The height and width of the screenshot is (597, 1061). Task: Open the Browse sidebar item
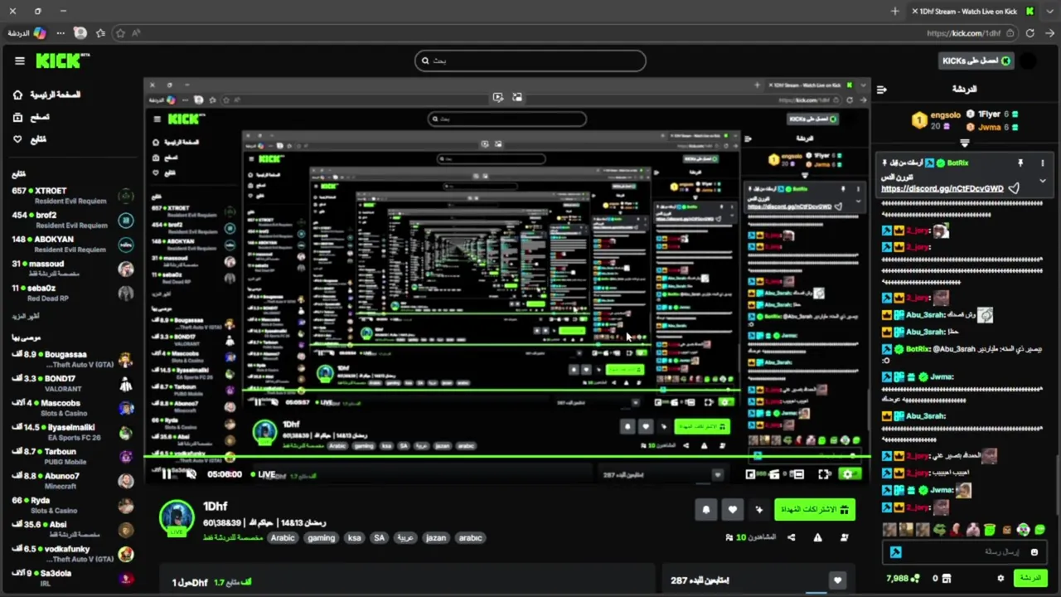pos(31,117)
